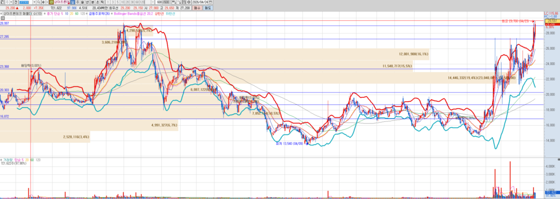This screenshot has height=199, width=560.
Task: Click the 최저 13,540 (04/09) low marker
Action: tap(290, 144)
